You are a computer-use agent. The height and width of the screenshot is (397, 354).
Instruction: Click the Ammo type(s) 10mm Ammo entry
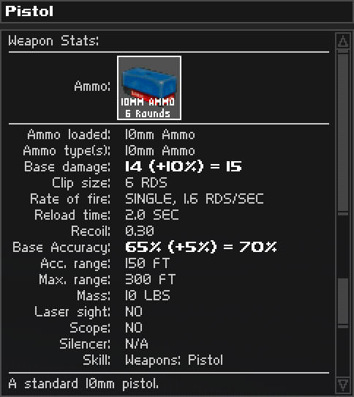point(160,151)
